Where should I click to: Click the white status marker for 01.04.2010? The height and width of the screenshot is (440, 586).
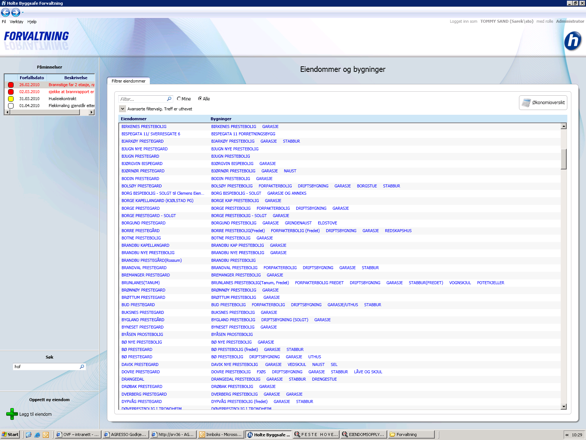[11, 106]
